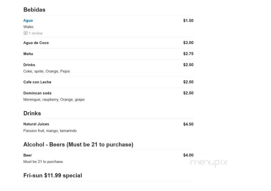Click the Alcohol - Beers section heading

[78, 144]
